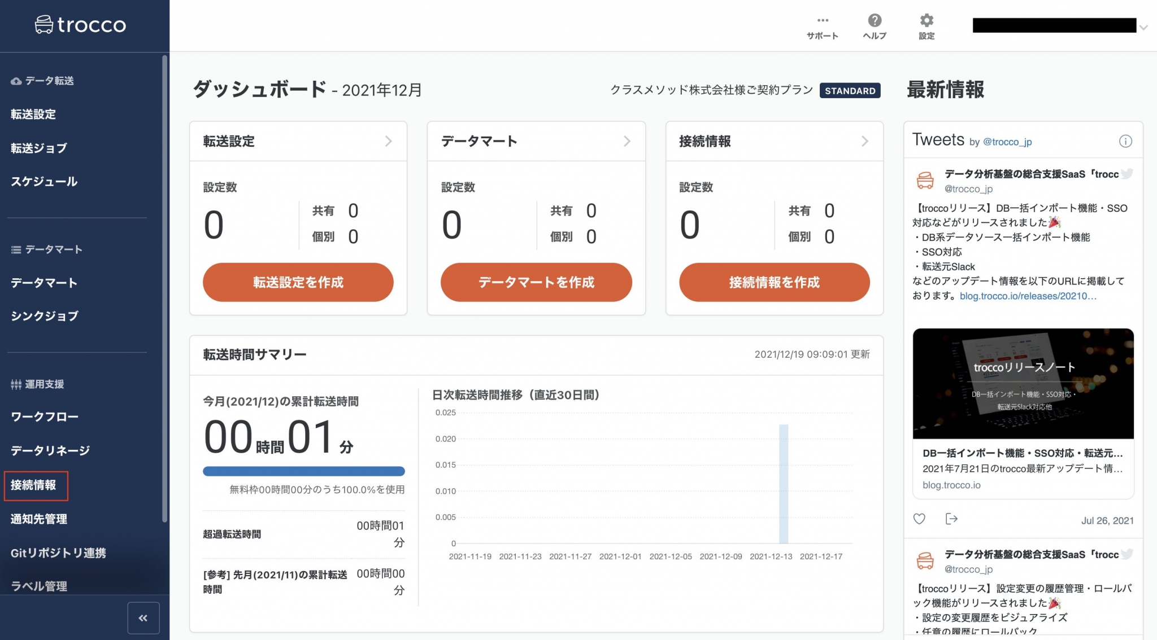
Task: Click the データマート list icon in sidebar
Action: coord(15,249)
